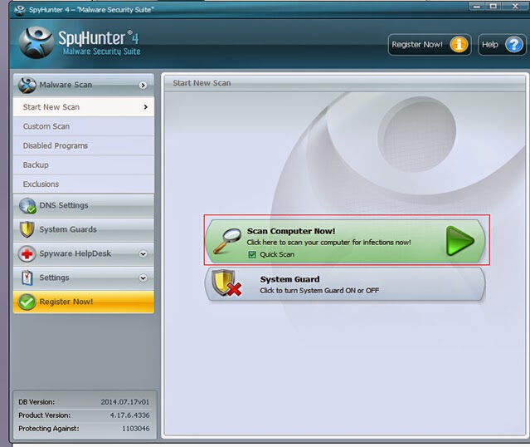Click the shield with red X icon

click(x=226, y=282)
